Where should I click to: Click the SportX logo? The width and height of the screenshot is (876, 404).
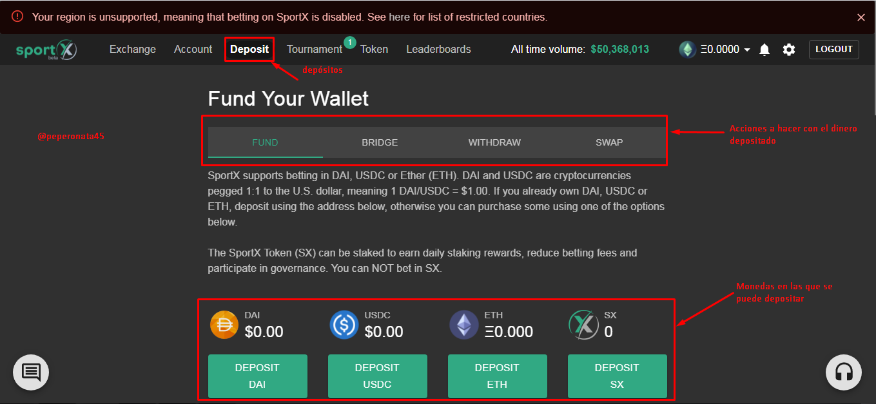(x=46, y=50)
